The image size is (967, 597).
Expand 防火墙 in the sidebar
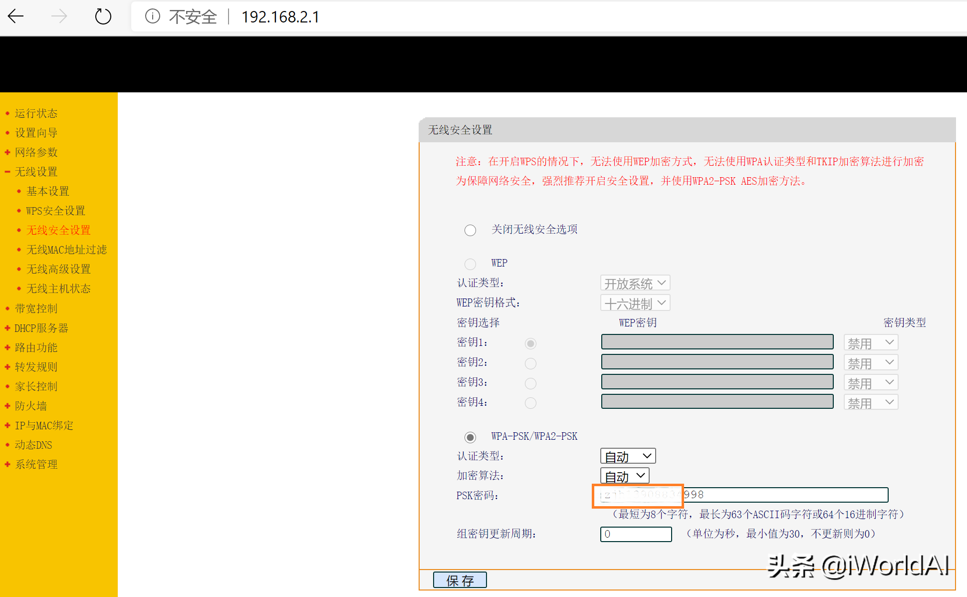(30, 406)
